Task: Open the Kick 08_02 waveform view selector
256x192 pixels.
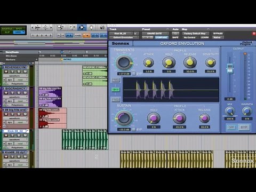Action: pyautogui.click(x=15, y=140)
